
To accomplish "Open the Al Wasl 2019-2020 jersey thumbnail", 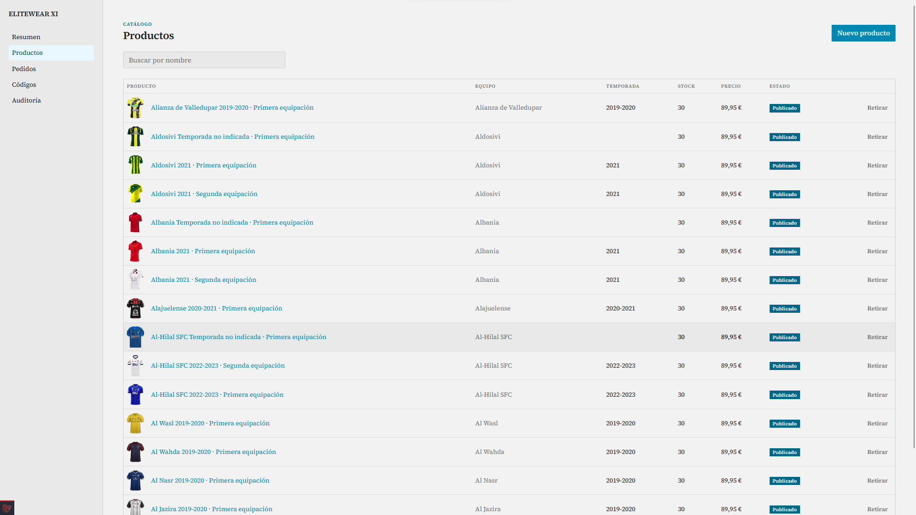I will point(135,423).
